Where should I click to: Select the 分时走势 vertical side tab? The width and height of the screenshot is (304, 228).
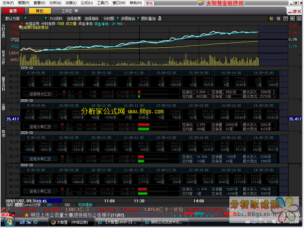pyautogui.click(x=3, y=31)
